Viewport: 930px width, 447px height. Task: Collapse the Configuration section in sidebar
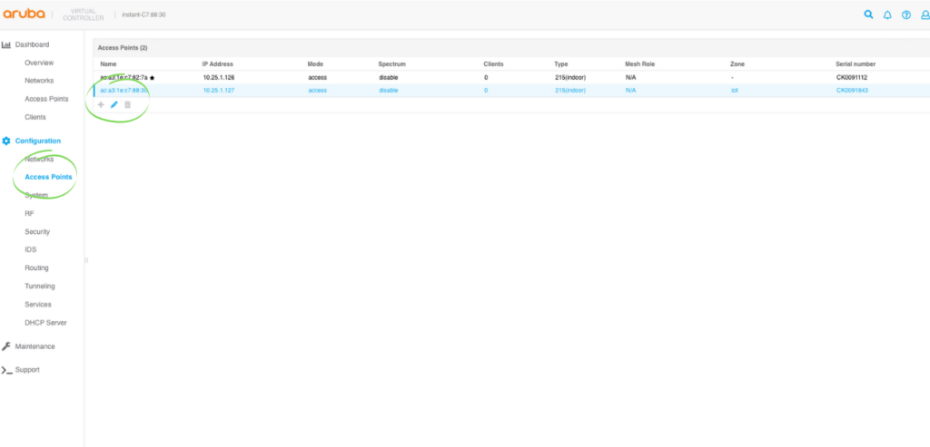tap(37, 141)
